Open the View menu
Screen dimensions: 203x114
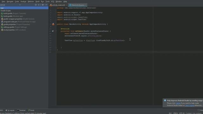coord(3,2)
